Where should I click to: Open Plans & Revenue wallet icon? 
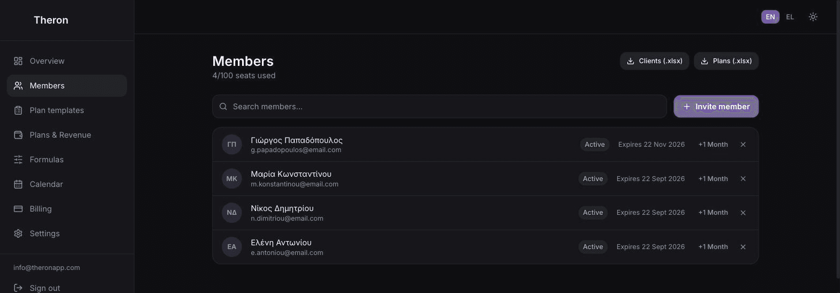[x=18, y=135]
